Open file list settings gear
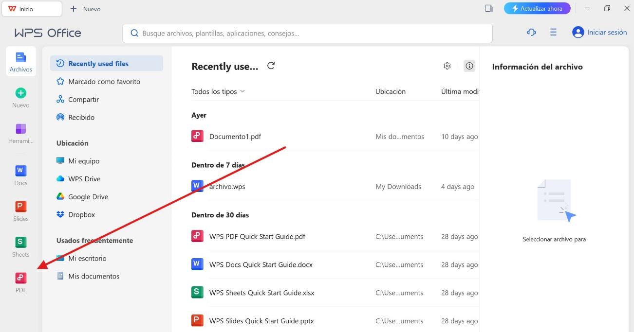 447,66
